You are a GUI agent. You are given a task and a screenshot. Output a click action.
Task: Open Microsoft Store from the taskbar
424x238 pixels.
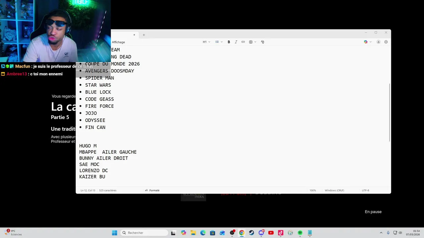tap(212, 233)
